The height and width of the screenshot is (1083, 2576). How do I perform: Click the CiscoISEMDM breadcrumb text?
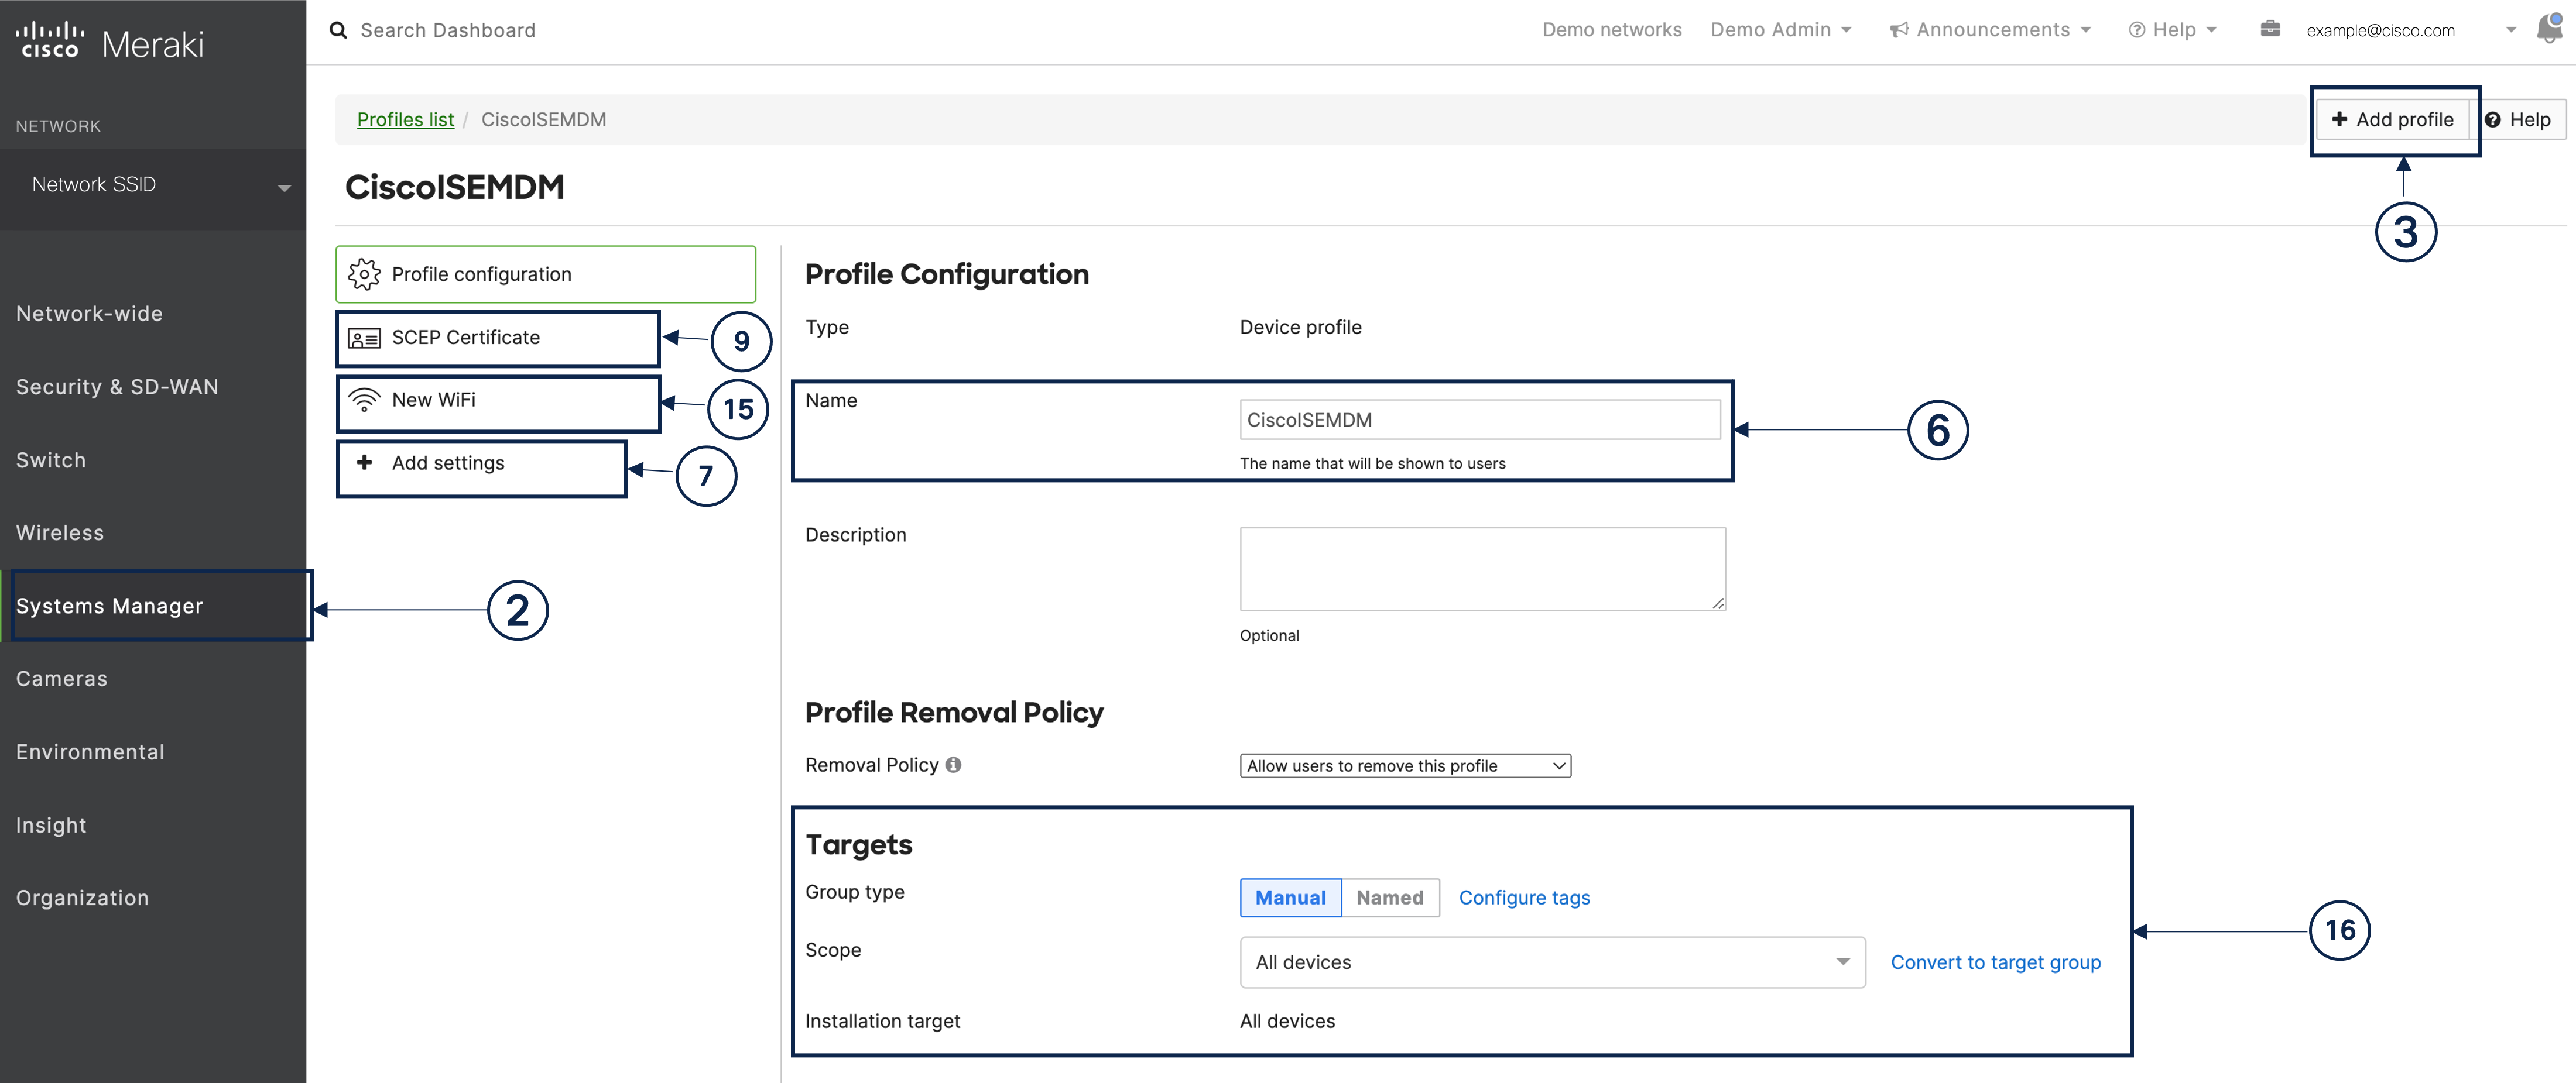pos(543,120)
